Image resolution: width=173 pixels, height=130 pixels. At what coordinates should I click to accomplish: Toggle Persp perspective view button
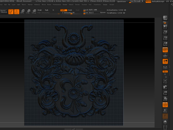pyautogui.click(x=165, y=50)
